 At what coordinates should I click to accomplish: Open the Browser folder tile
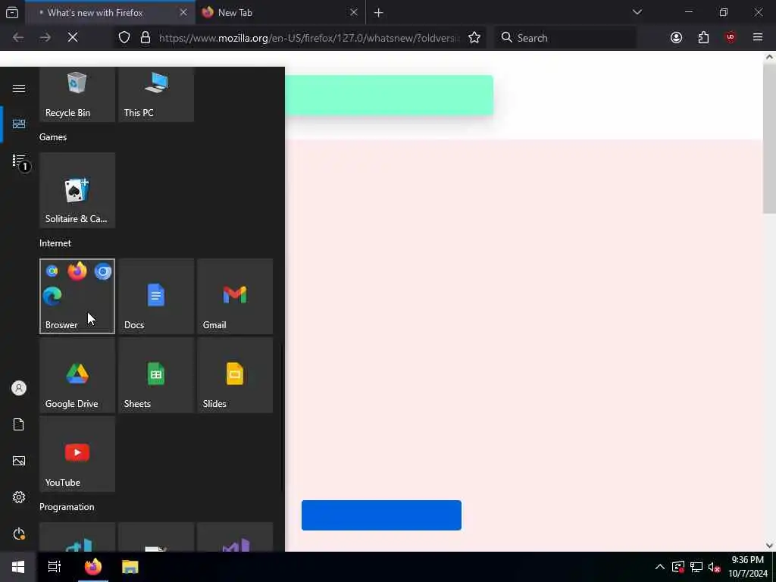(77, 296)
